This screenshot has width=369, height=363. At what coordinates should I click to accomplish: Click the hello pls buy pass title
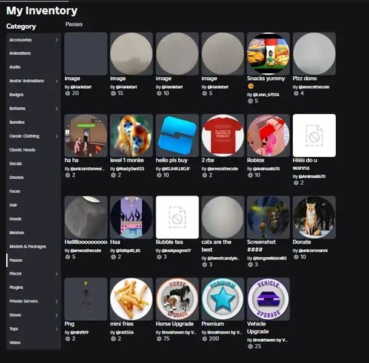click(x=171, y=160)
